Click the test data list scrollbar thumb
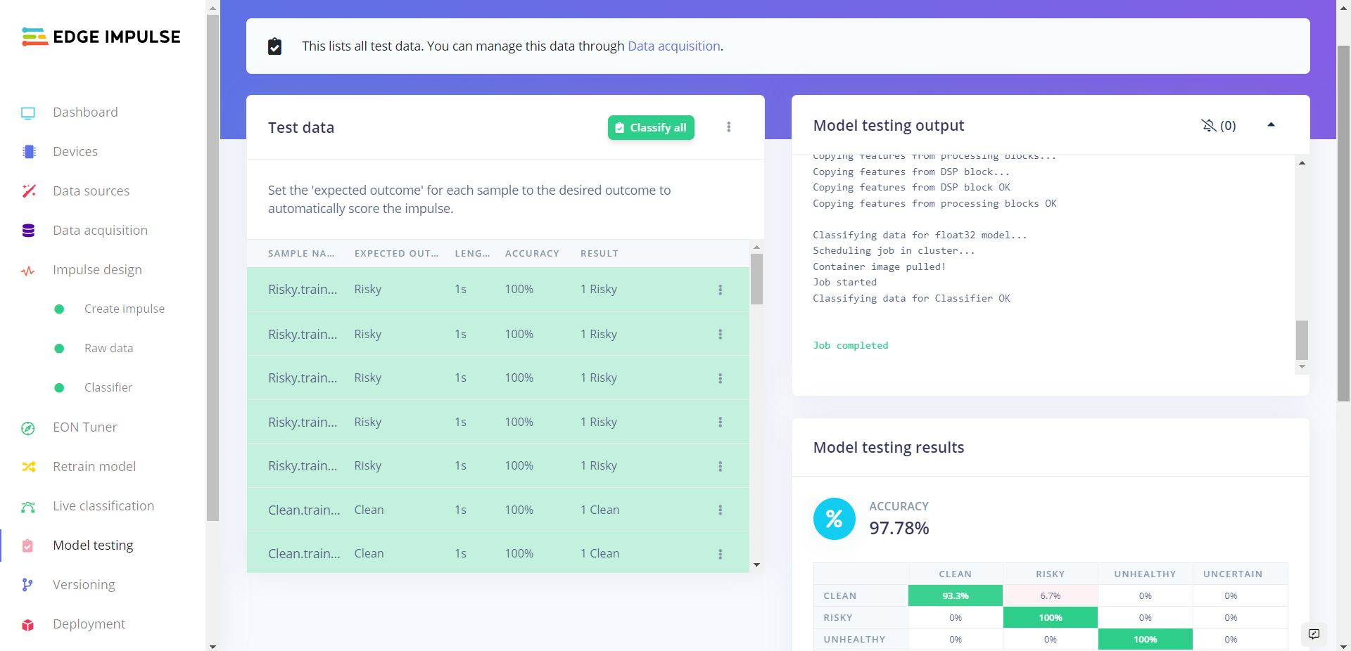Viewport: 1351px width, 651px height. pos(756,279)
